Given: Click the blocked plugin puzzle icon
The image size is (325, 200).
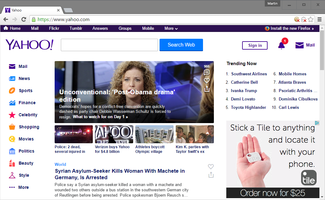Looking at the screenshot, I should click(304, 20).
